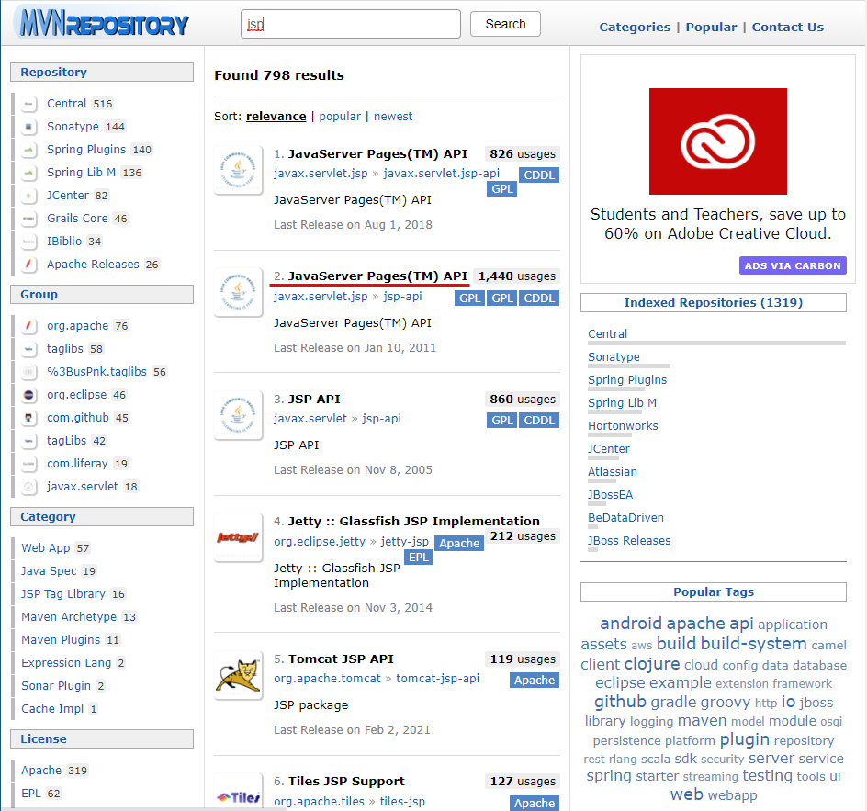This screenshot has height=811, width=867.
Task: Click the EPL license badge on Jetty result
Action: [x=419, y=558]
